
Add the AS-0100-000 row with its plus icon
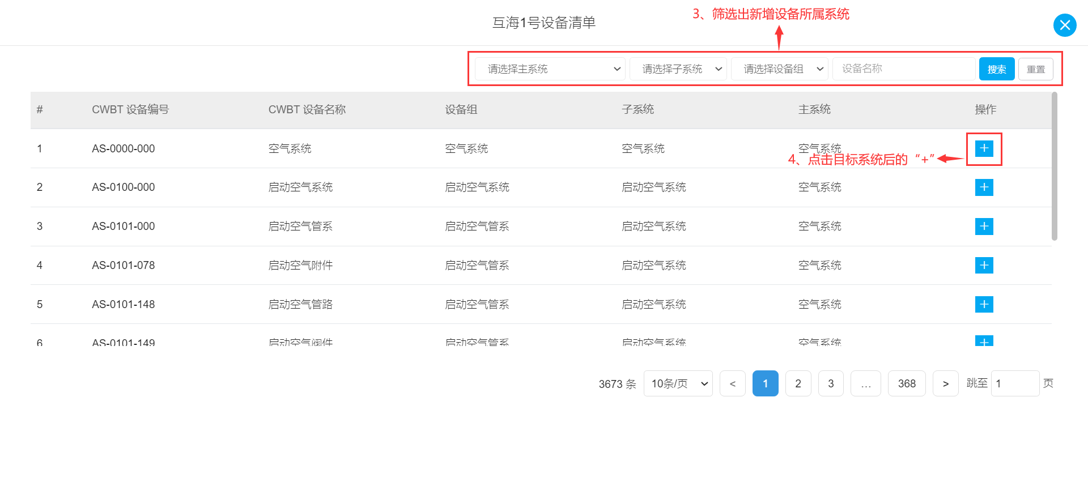[984, 187]
